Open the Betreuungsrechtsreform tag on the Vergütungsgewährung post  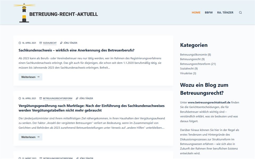point(58,98)
